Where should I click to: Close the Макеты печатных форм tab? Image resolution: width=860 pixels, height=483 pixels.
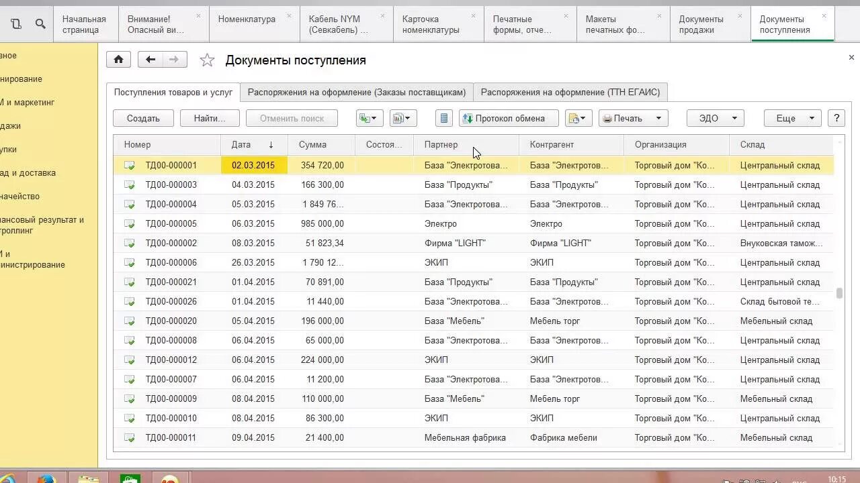659,15
